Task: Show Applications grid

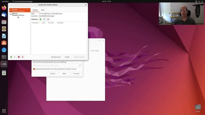Action: 4,111
